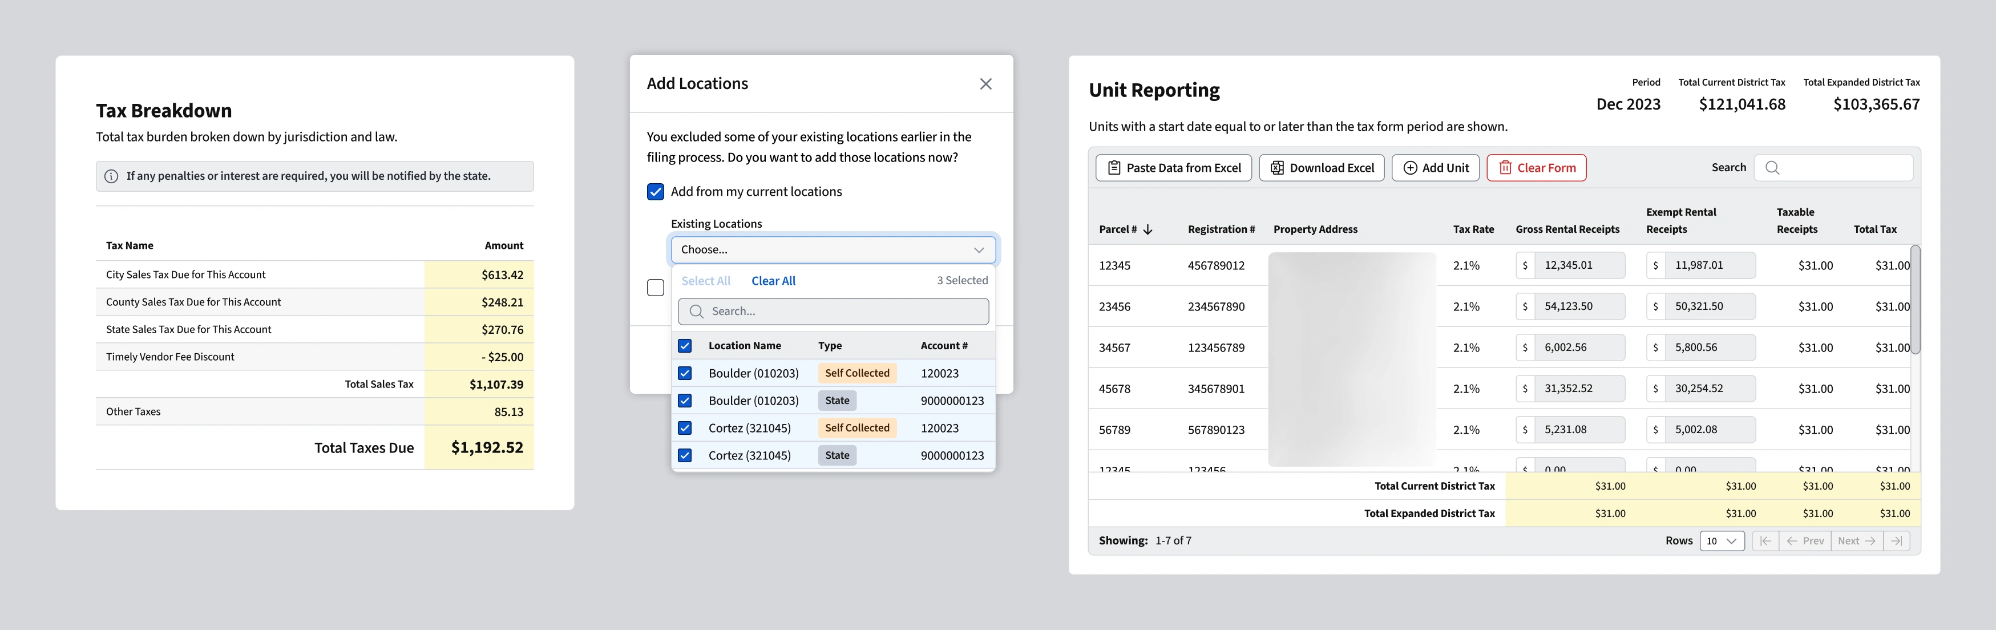Click the Paste Data from Excel clipboard icon
The width and height of the screenshot is (1996, 630).
coord(1113,167)
